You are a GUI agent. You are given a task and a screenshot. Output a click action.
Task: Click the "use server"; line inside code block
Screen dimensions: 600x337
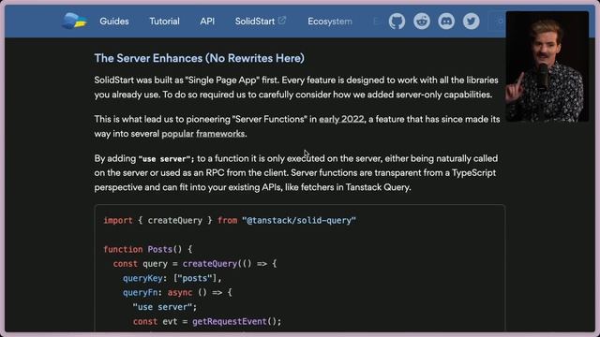click(x=165, y=307)
